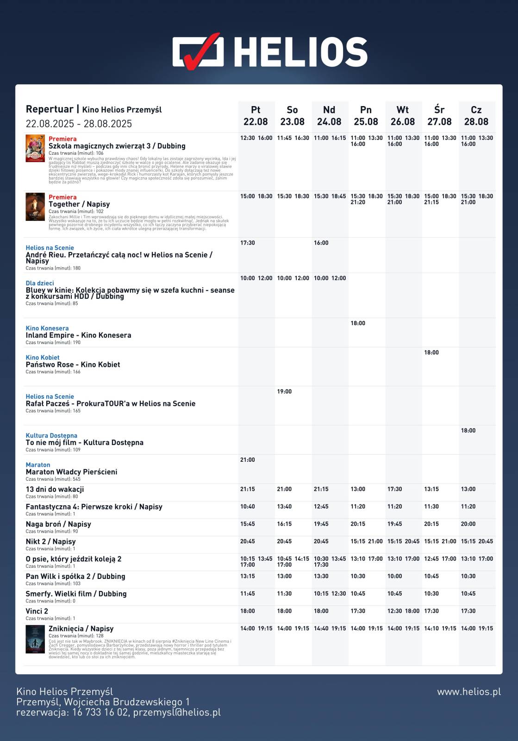
Task: Select the Nd 24.08 day column header
Action: 329,116
